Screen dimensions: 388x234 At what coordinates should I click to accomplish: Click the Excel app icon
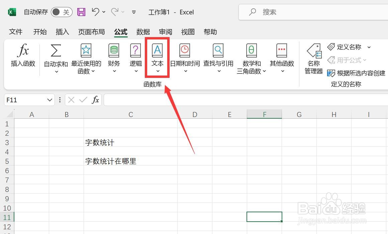[12, 12]
